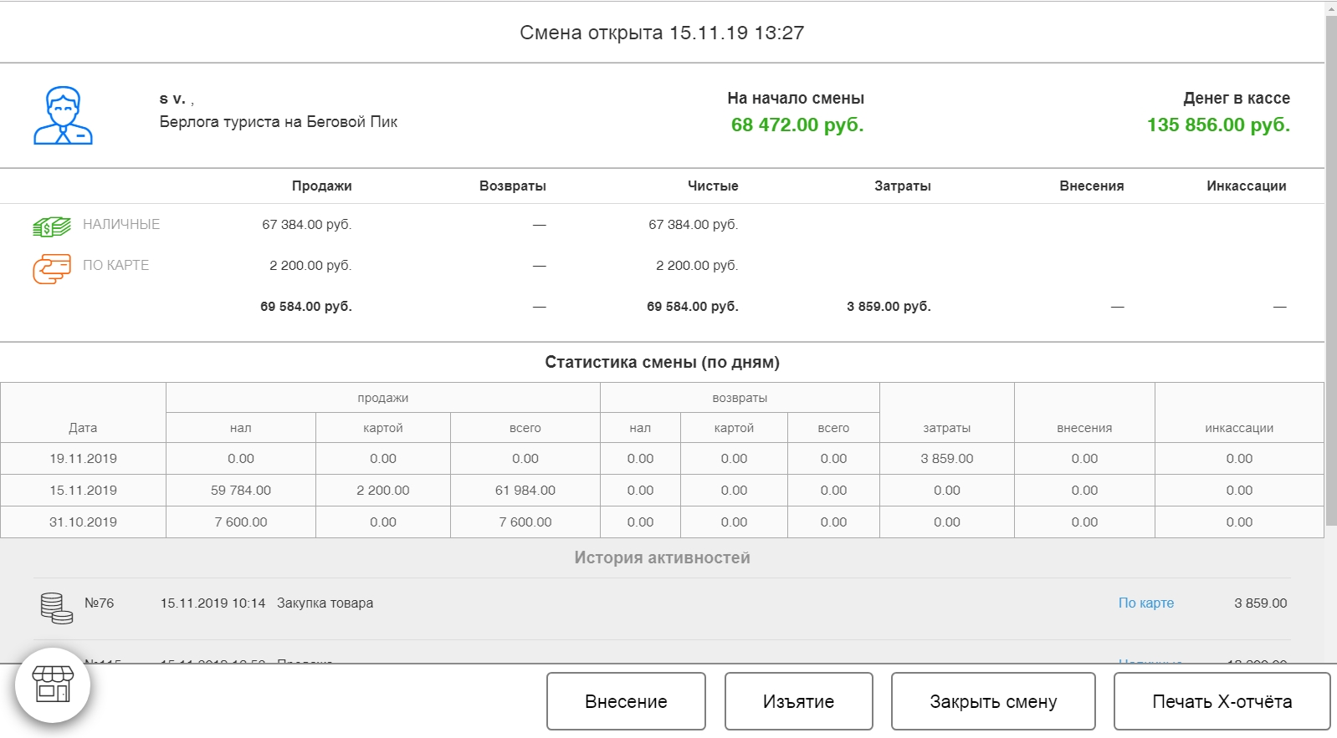Click the amount 3 859.00 in activity №76
The image size is (1337, 738).
(x=1261, y=603)
